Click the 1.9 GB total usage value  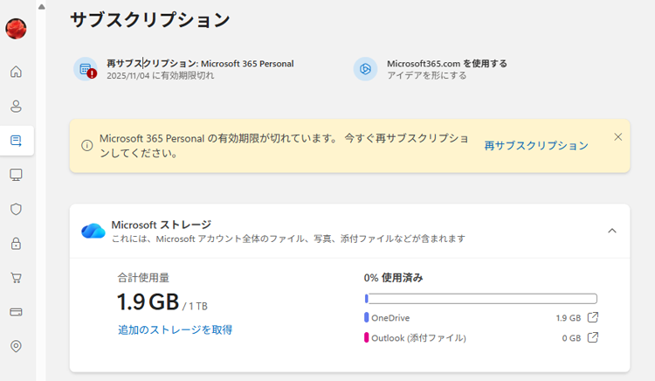(x=148, y=302)
